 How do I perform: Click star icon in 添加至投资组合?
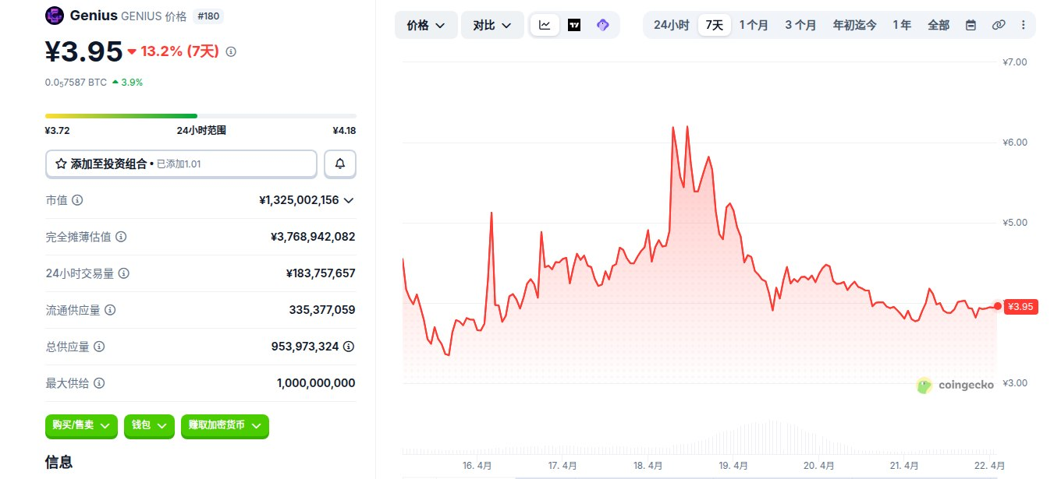coord(61,164)
